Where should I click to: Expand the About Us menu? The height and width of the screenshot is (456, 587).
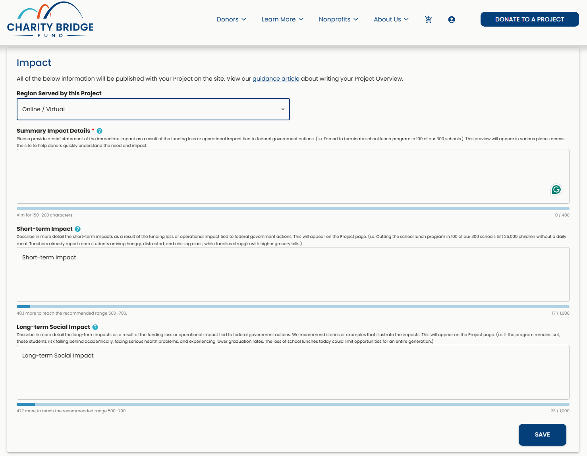[391, 19]
